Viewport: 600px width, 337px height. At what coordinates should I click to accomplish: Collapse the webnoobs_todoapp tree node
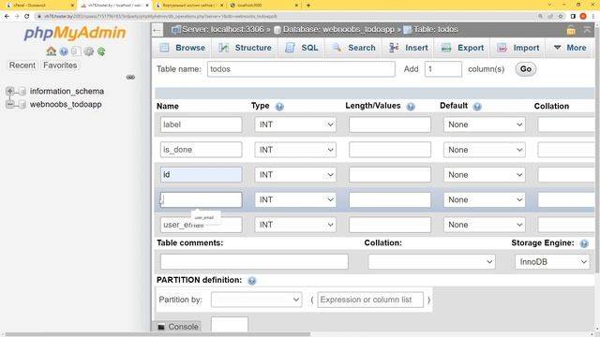tap(10, 104)
